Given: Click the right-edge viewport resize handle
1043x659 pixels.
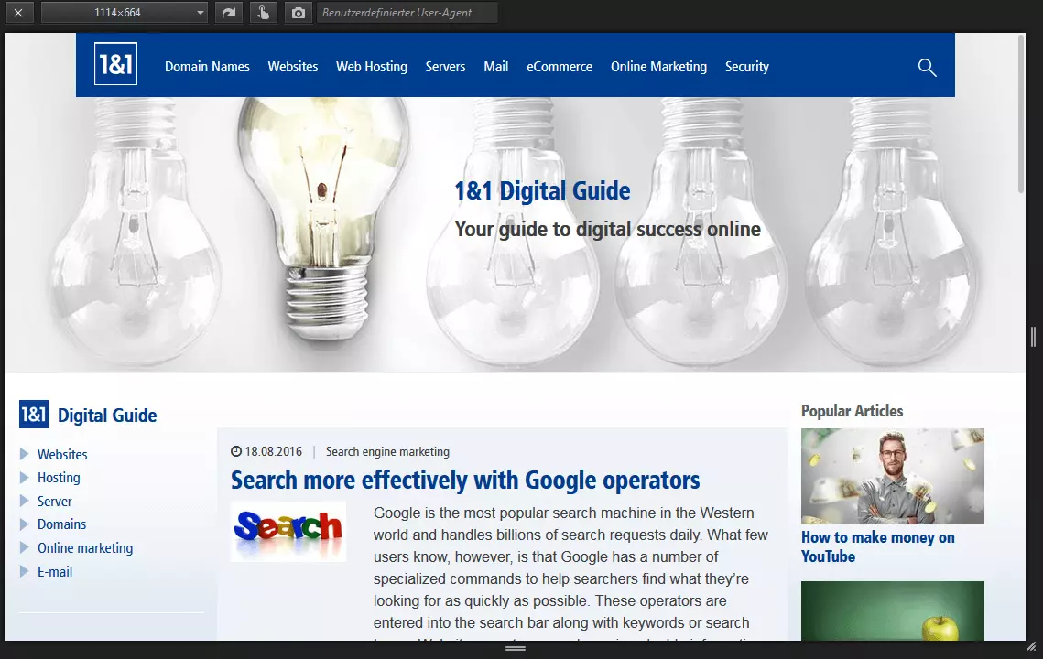Looking at the screenshot, I should point(1034,337).
